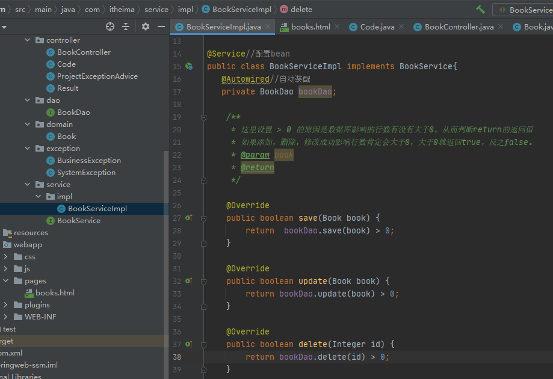Viewport: 553px width, 379px height.
Task: Switch to the books.html editor tab
Action: click(310, 27)
